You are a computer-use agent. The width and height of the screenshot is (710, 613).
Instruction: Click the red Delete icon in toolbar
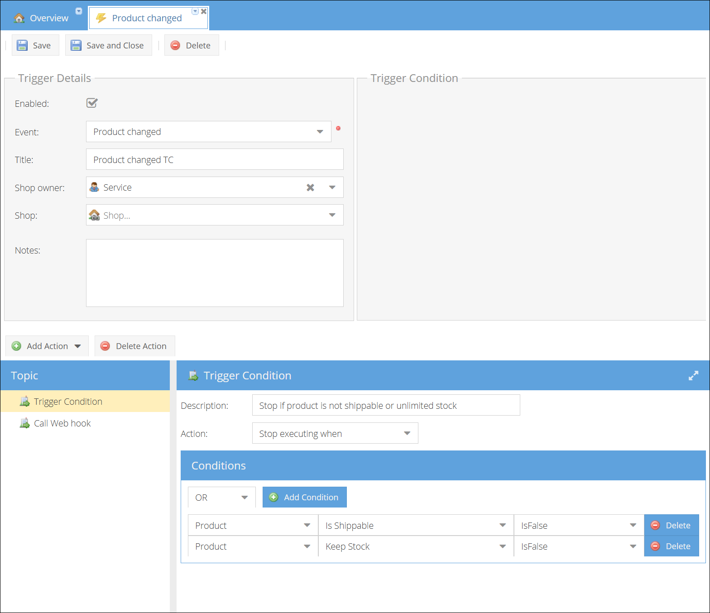click(175, 45)
